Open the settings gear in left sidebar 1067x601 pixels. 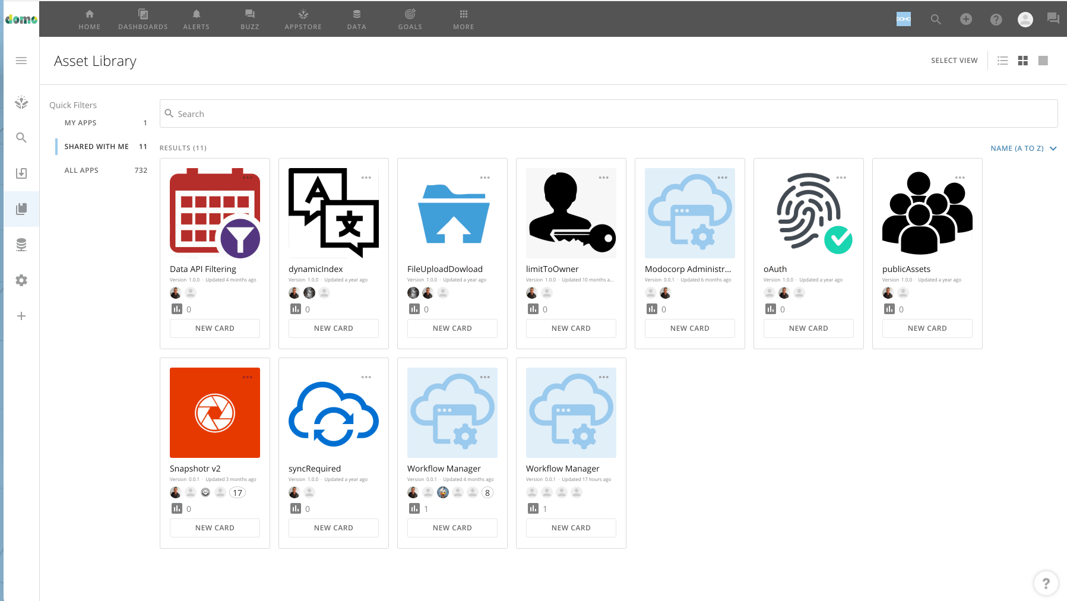point(21,280)
